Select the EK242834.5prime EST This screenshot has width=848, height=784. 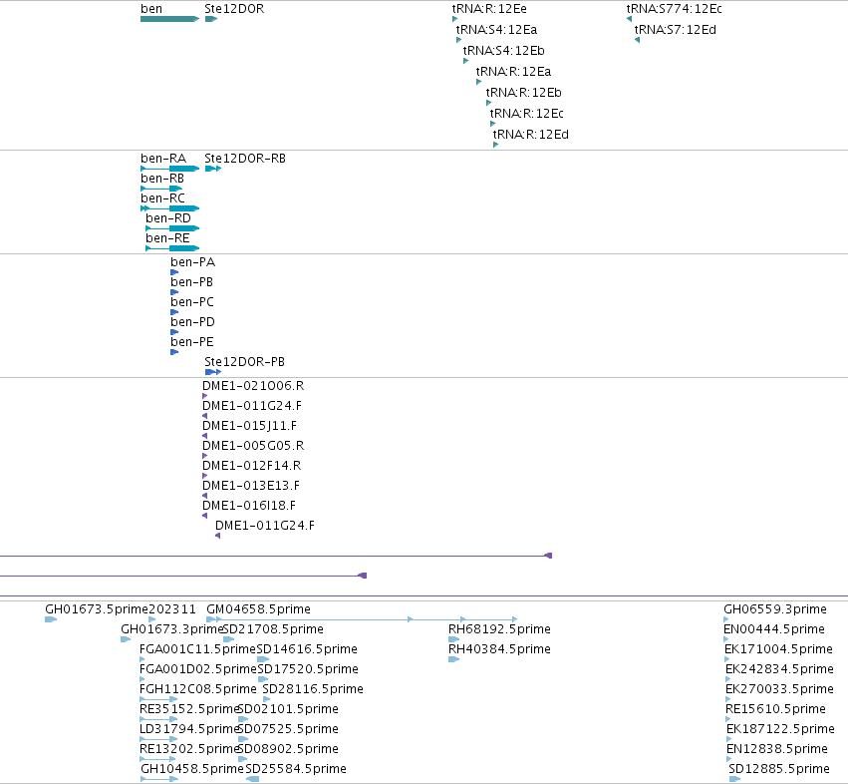click(779, 669)
